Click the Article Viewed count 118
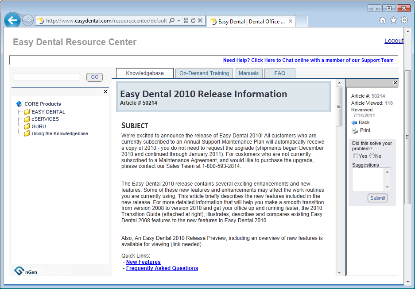 pos(389,103)
